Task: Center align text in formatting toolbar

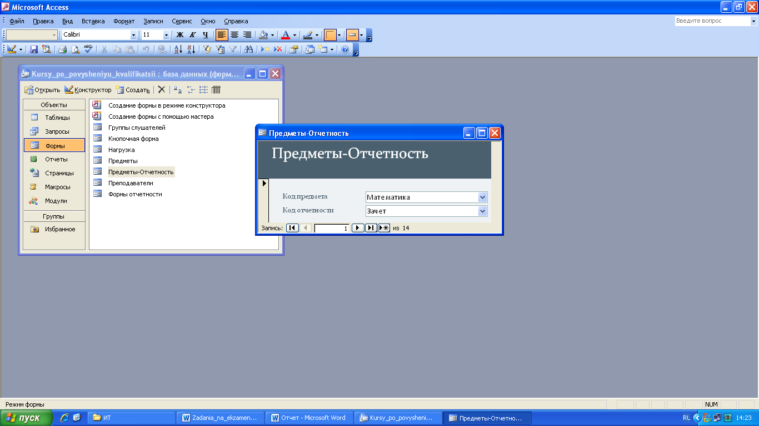Action: click(x=234, y=35)
